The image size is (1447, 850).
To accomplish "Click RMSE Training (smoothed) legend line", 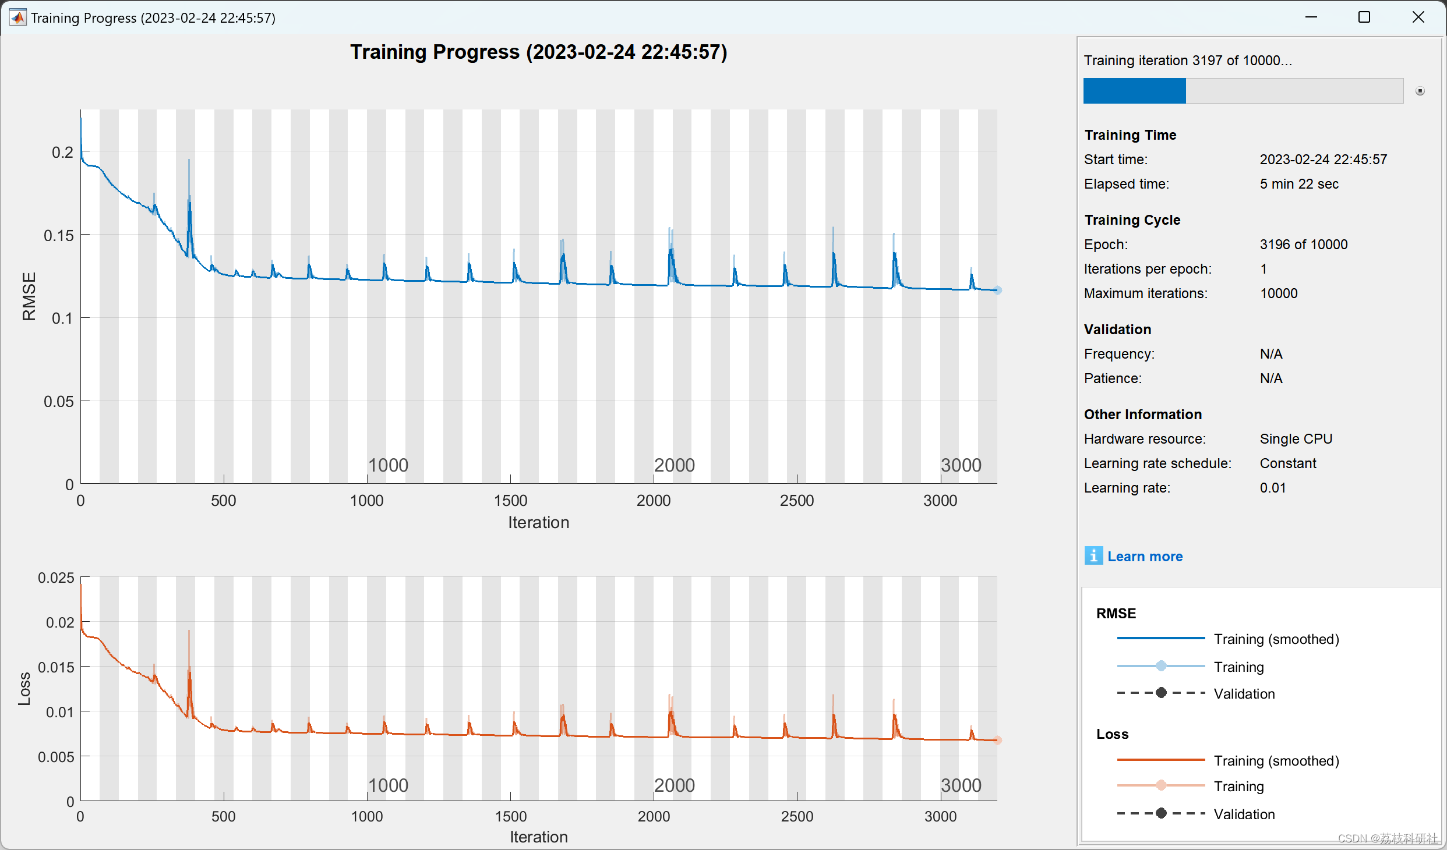I will point(1160,639).
